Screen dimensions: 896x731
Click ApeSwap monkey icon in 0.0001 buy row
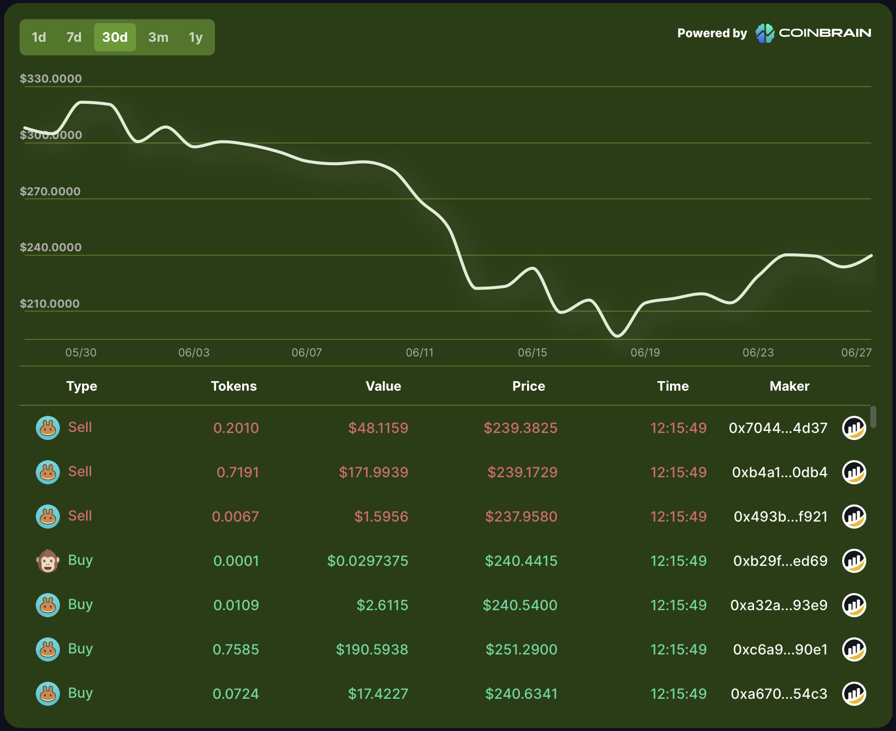click(x=48, y=561)
